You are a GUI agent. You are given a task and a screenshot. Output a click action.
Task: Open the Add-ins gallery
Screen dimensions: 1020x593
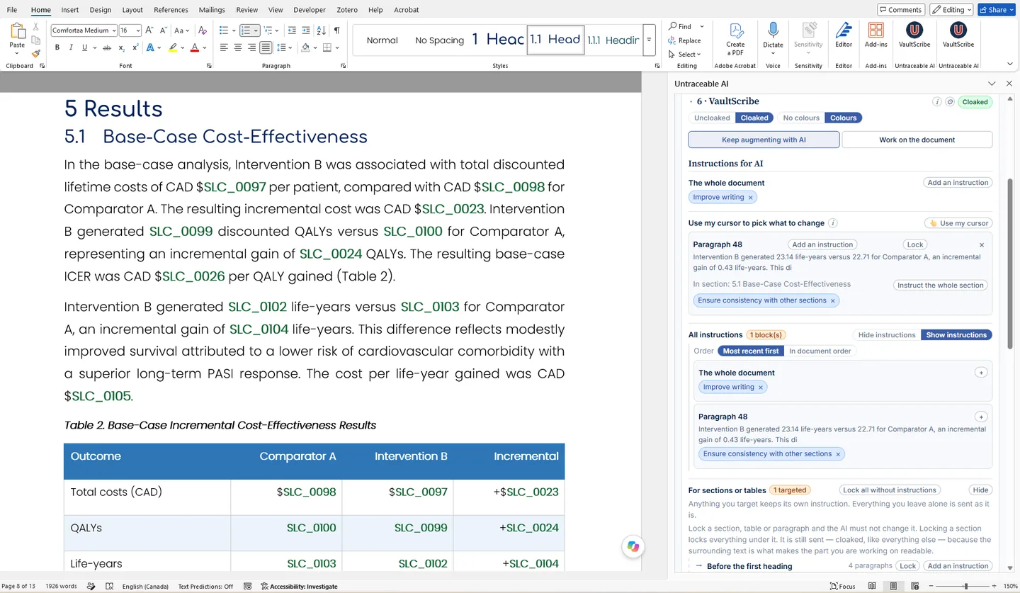click(x=876, y=35)
